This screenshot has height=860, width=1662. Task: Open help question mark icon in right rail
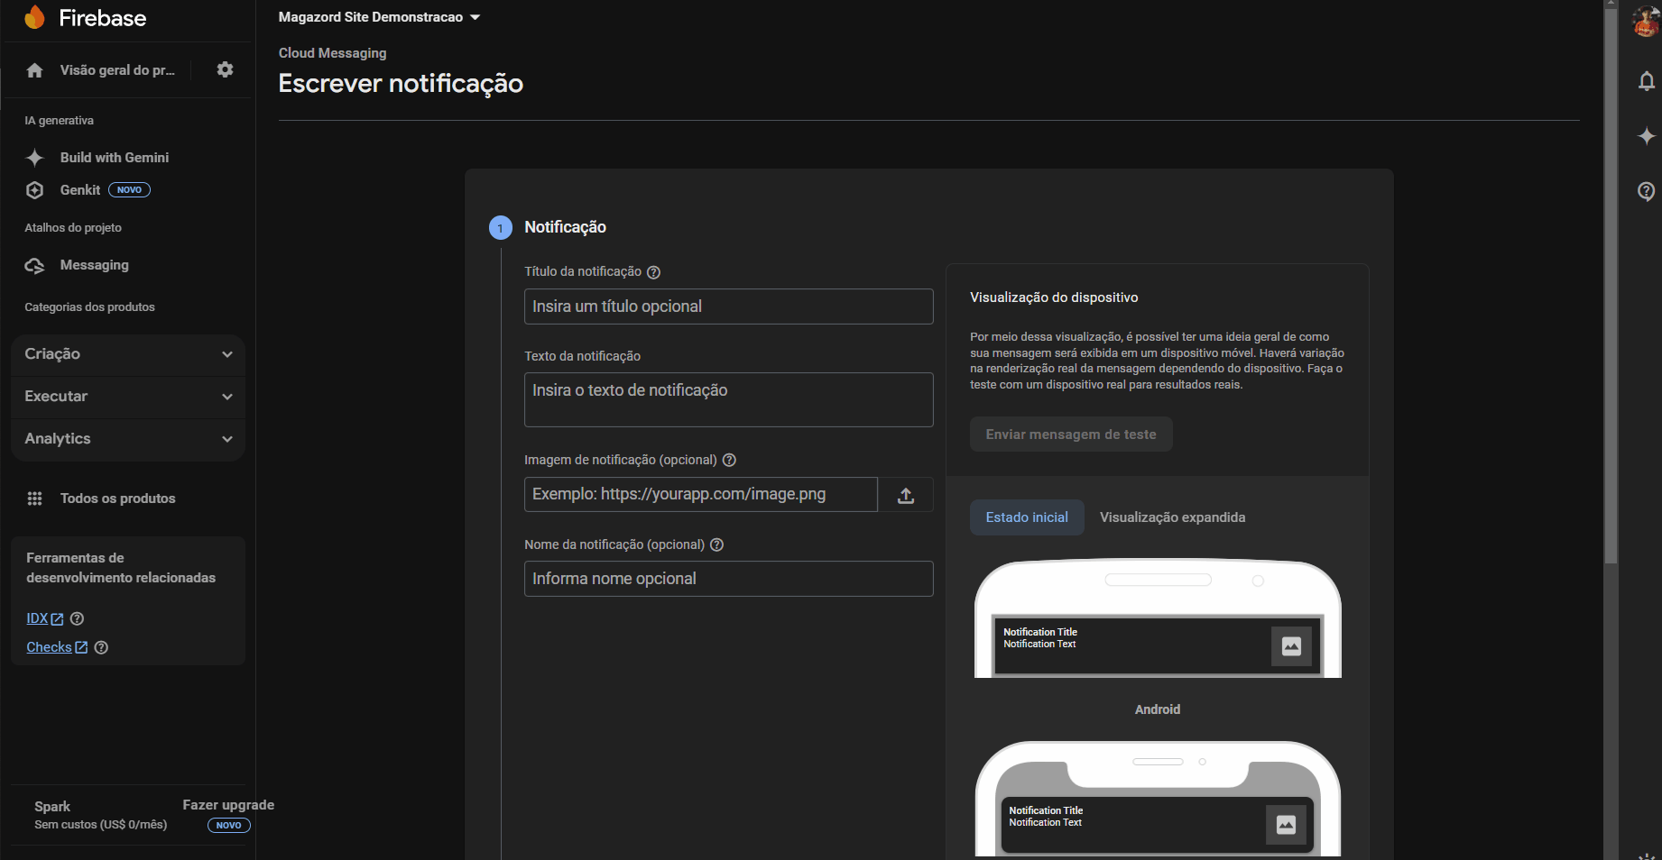tap(1647, 191)
